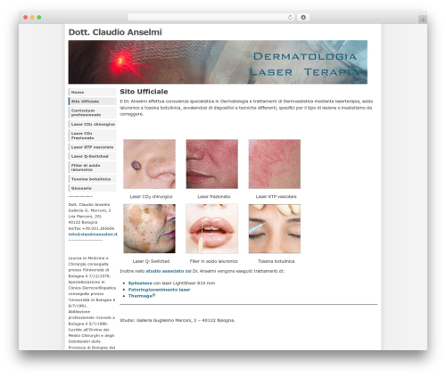Follow the studio associato link
The height and width of the screenshot is (377, 446).
click(165, 271)
